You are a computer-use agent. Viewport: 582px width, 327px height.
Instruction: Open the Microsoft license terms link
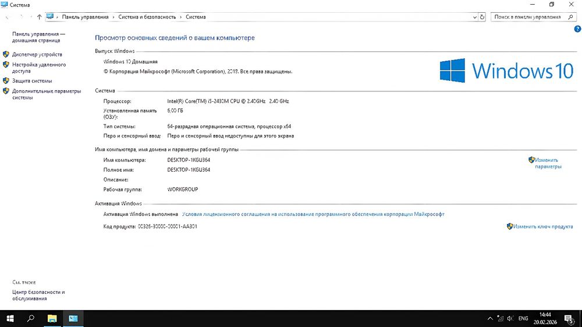tap(313, 214)
